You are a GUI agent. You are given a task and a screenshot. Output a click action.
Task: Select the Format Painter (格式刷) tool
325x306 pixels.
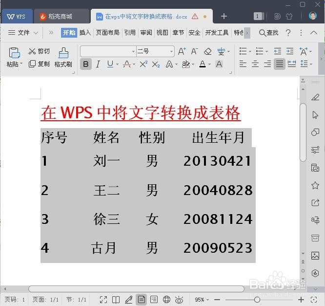(x=63, y=57)
